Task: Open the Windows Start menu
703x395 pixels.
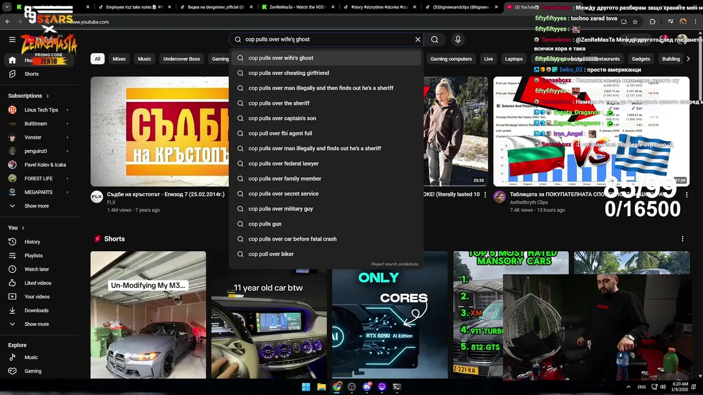Action: point(306,387)
